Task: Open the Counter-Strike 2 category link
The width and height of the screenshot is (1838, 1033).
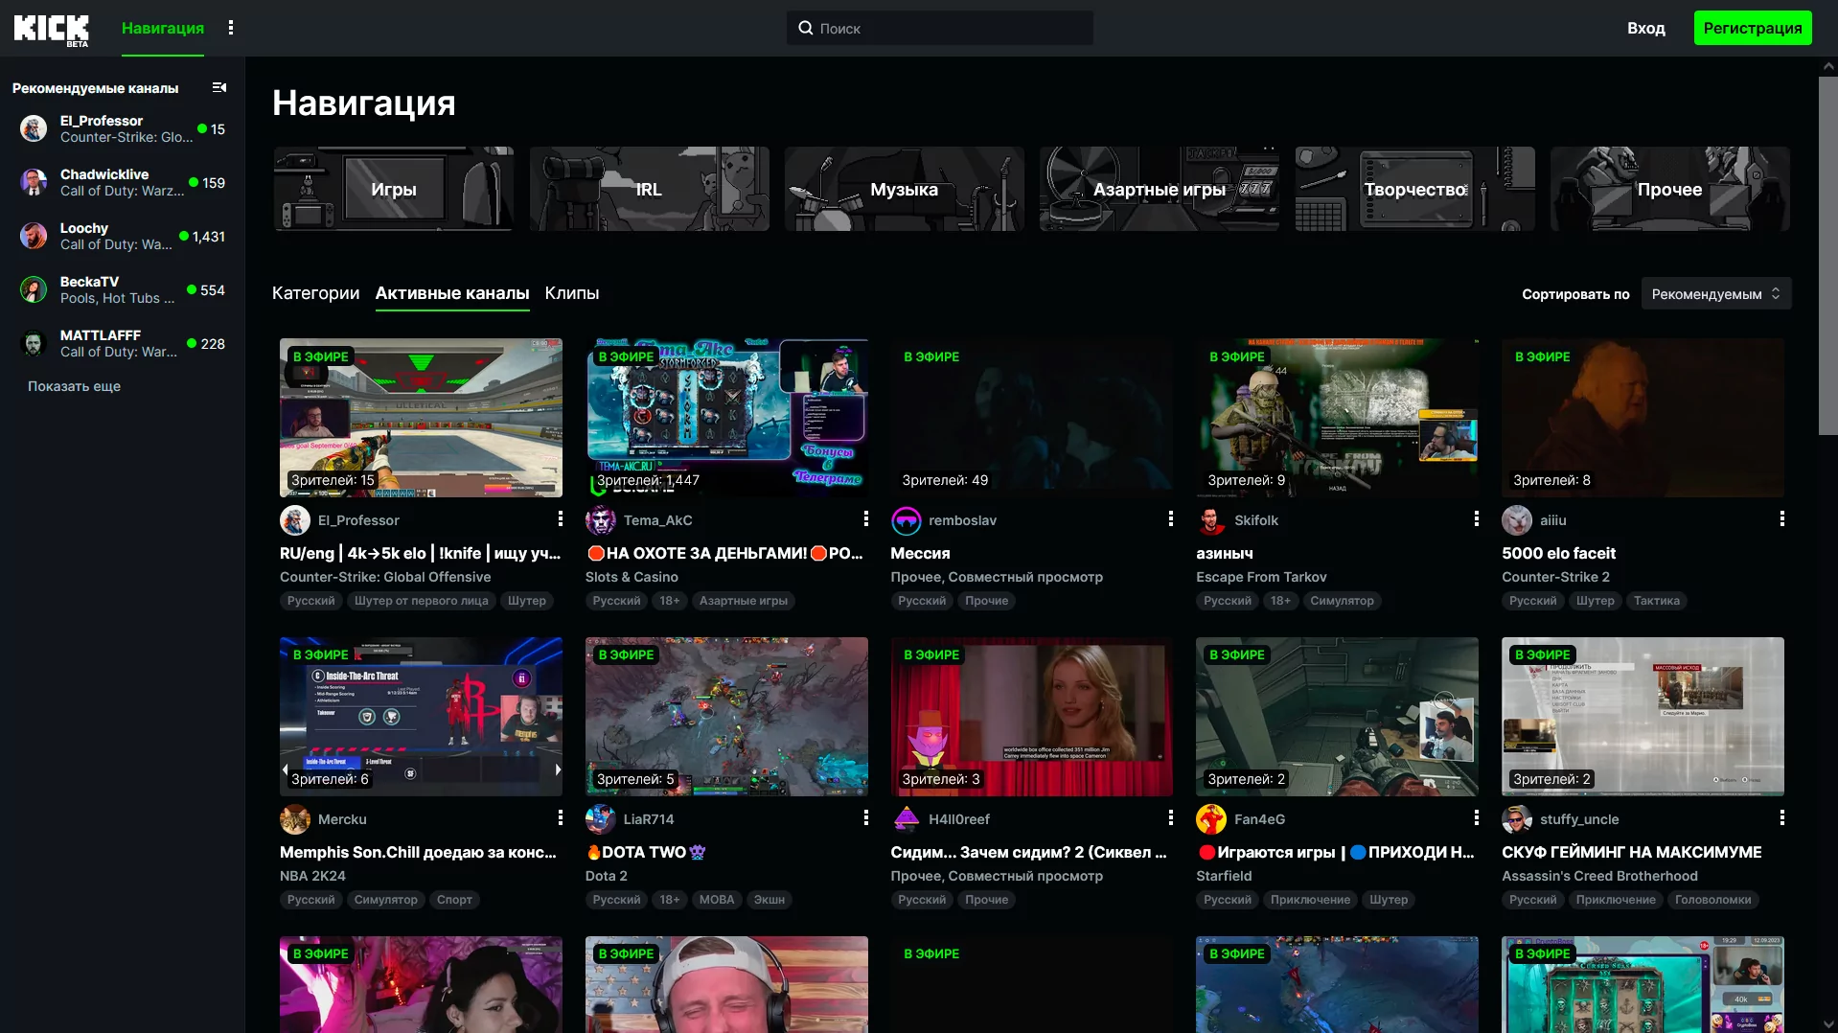Action: click(x=1555, y=577)
